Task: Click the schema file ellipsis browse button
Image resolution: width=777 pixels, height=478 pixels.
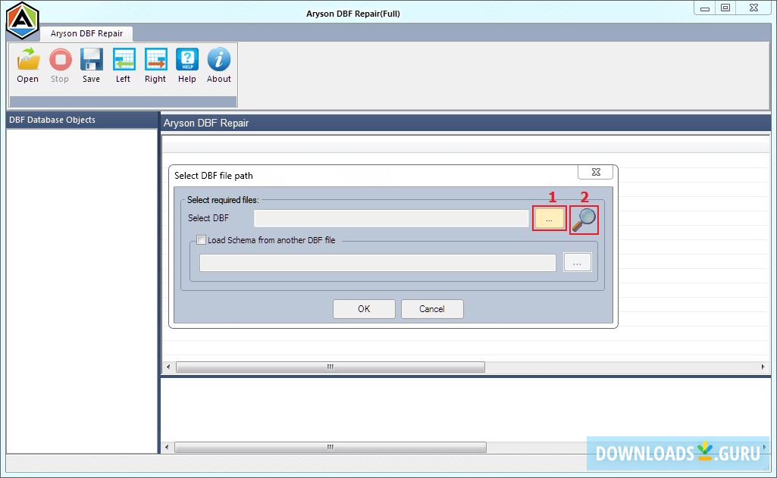Action: (x=578, y=262)
